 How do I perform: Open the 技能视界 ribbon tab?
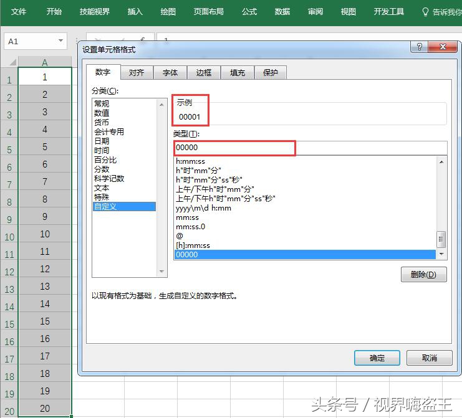point(95,12)
